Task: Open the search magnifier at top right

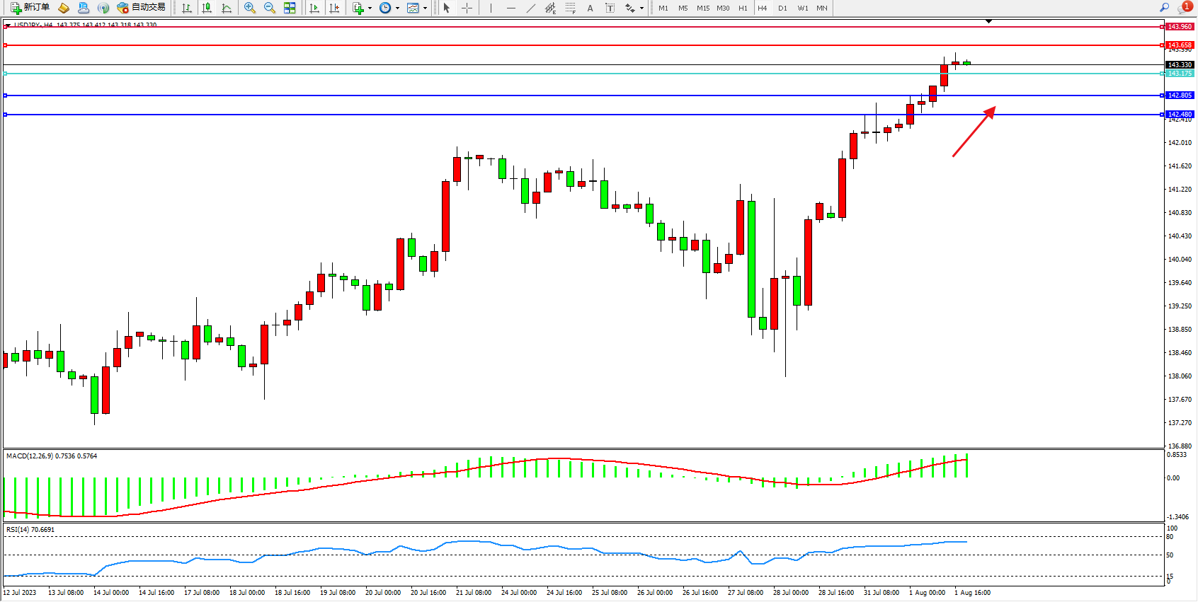Action: click(1164, 8)
